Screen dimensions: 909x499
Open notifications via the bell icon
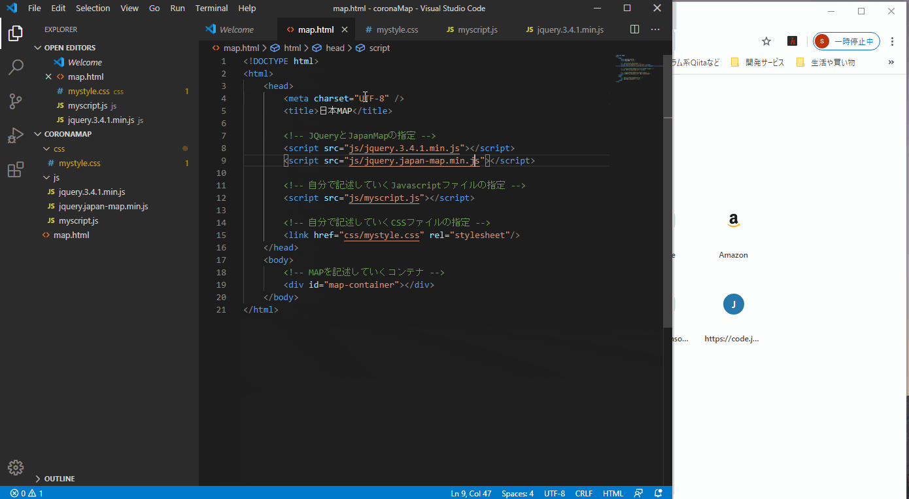click(x=659, y=493)
